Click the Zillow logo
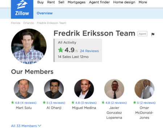The image size is (163, 134). tap(22, 9)
